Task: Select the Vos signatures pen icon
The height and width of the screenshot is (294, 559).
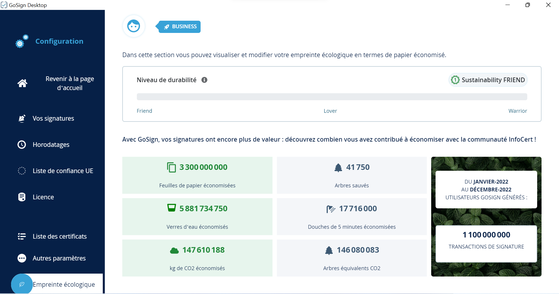Action: coord(22,118)
